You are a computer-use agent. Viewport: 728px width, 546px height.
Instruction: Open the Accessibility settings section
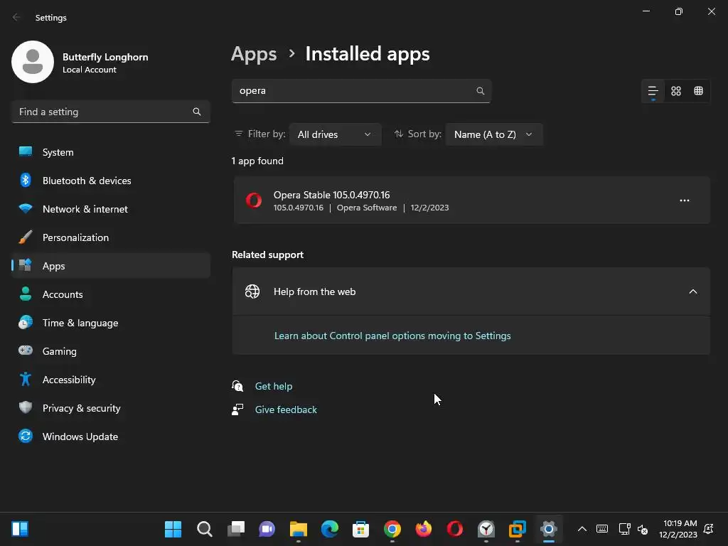point(69,380)
